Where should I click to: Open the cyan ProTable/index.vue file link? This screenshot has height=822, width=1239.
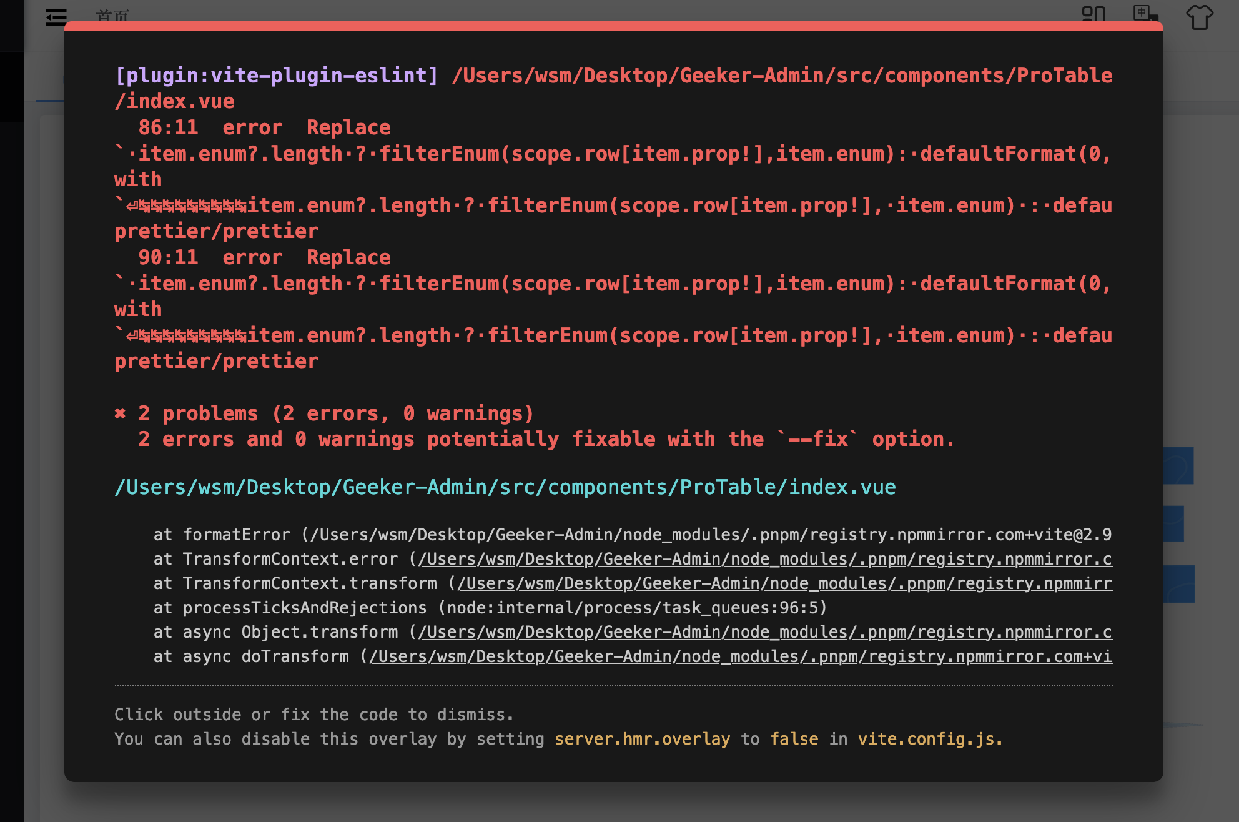[x=505, y=488]
